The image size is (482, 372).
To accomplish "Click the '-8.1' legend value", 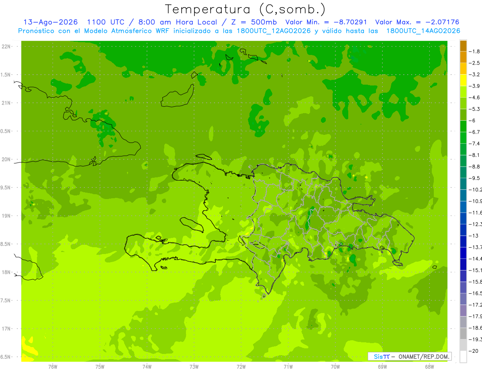I will [475, 155].
